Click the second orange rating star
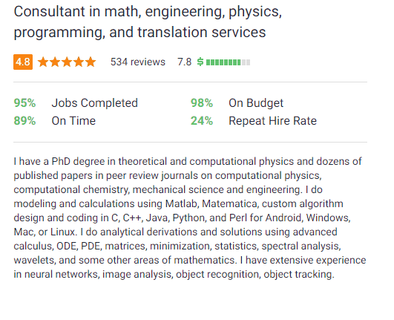The width and height of the screenshot is (394, 320). click(55, 62)
